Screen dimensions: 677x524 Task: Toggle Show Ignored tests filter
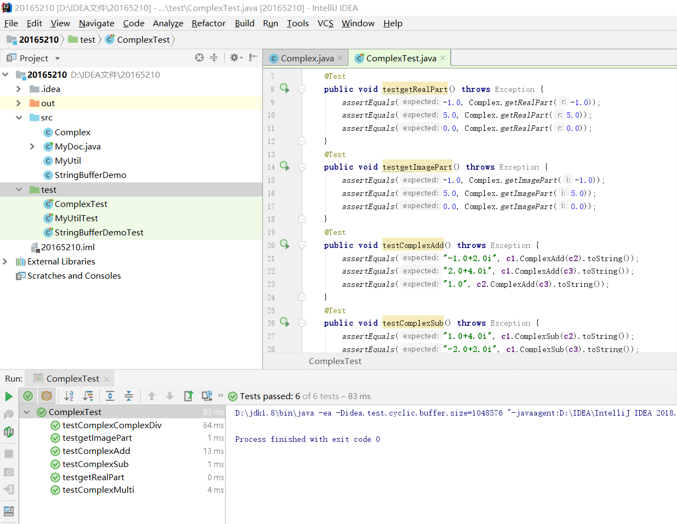tap(47, 396)
